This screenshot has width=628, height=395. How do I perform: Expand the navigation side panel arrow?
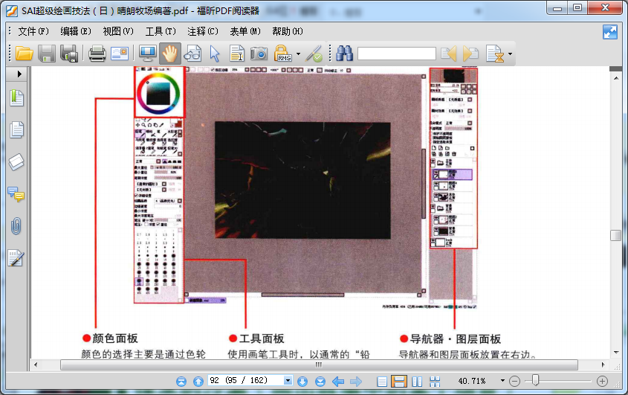19,74
